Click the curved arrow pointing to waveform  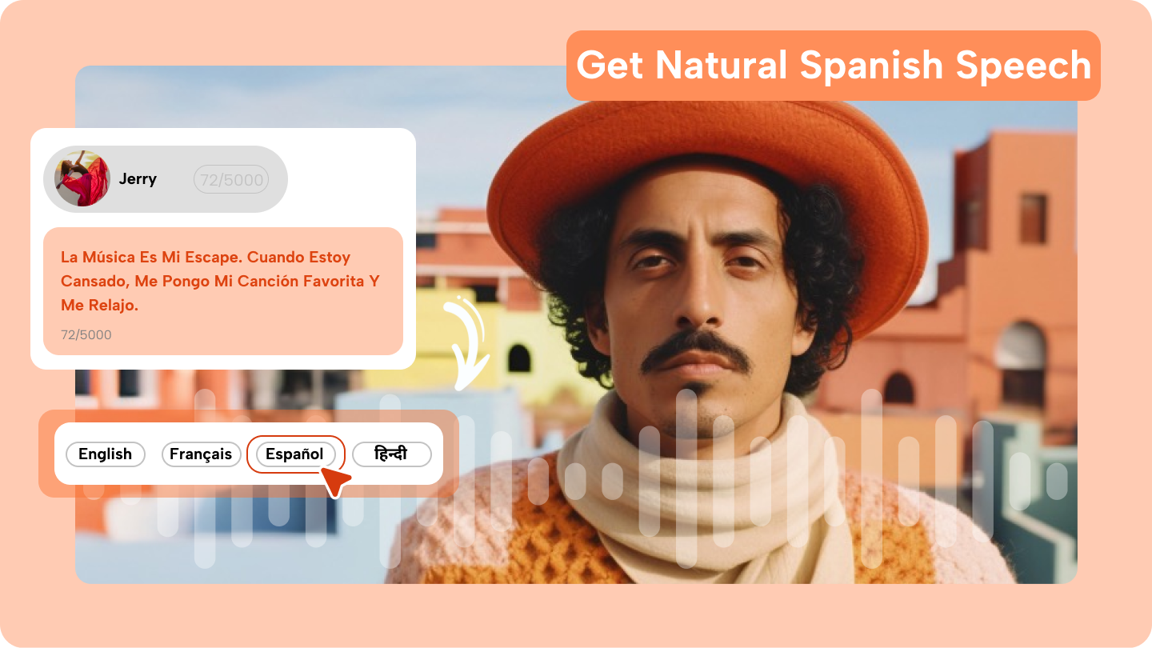pyautogui.click(x=466, y=342)
